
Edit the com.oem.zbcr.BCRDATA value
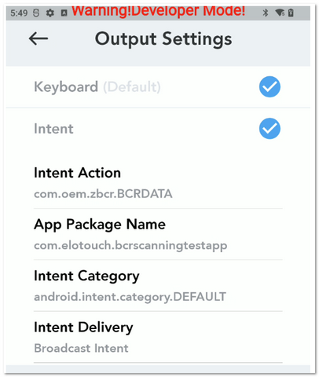coord(103,194)
